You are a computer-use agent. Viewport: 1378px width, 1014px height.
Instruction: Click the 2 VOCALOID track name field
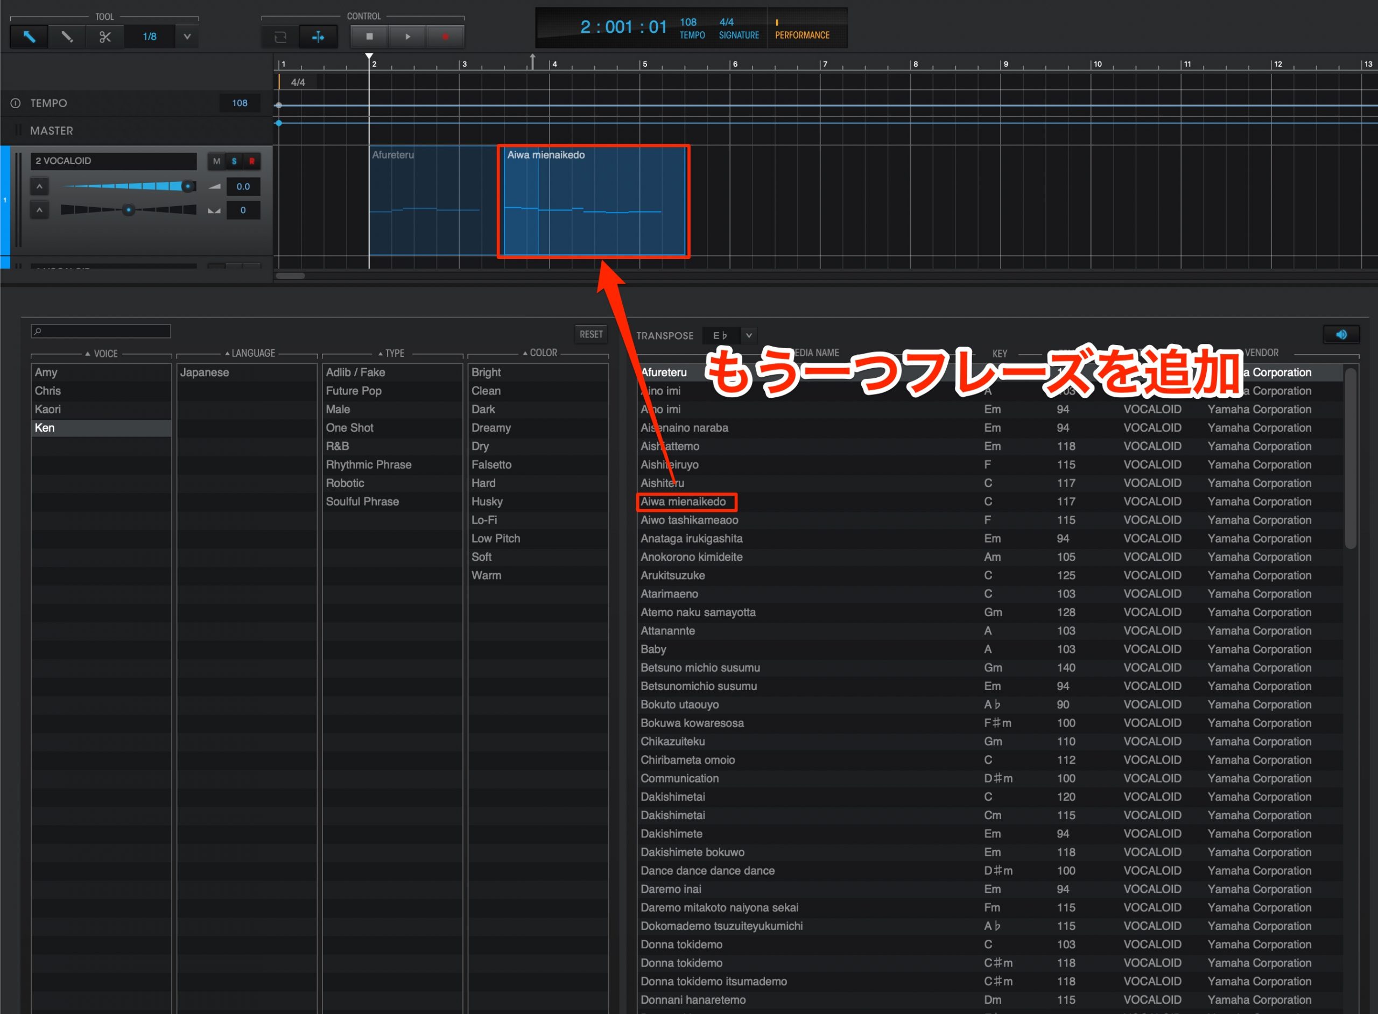[114, 161]
